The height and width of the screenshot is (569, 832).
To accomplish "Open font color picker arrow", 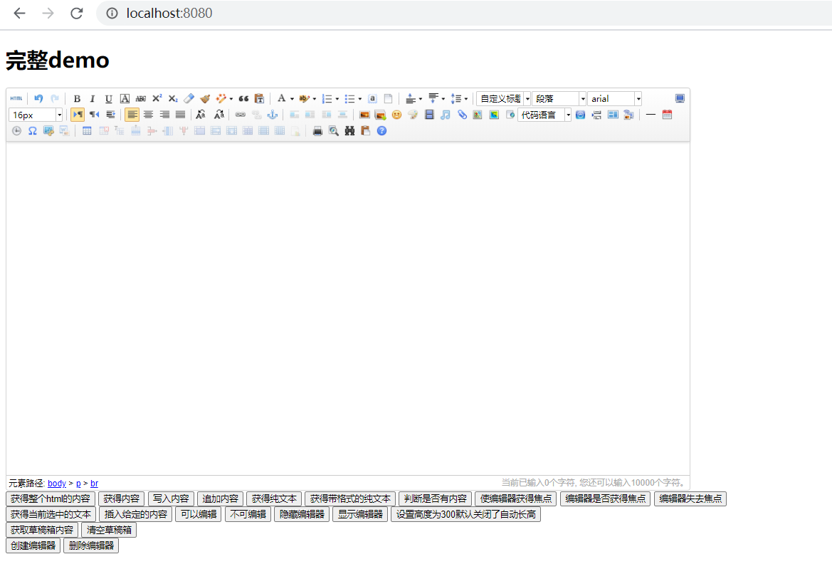I will coord(292,99).
